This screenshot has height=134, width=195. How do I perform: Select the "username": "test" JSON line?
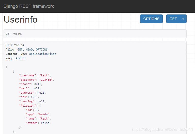[35, 76]
